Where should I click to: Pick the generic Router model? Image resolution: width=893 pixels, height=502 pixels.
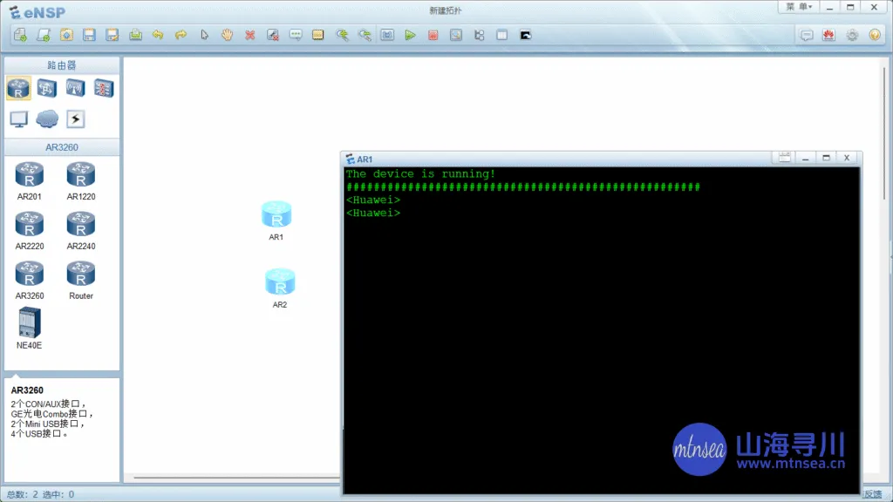pos(81,281)
